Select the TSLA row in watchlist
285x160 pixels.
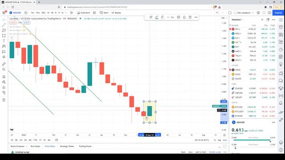click(253, 56)
